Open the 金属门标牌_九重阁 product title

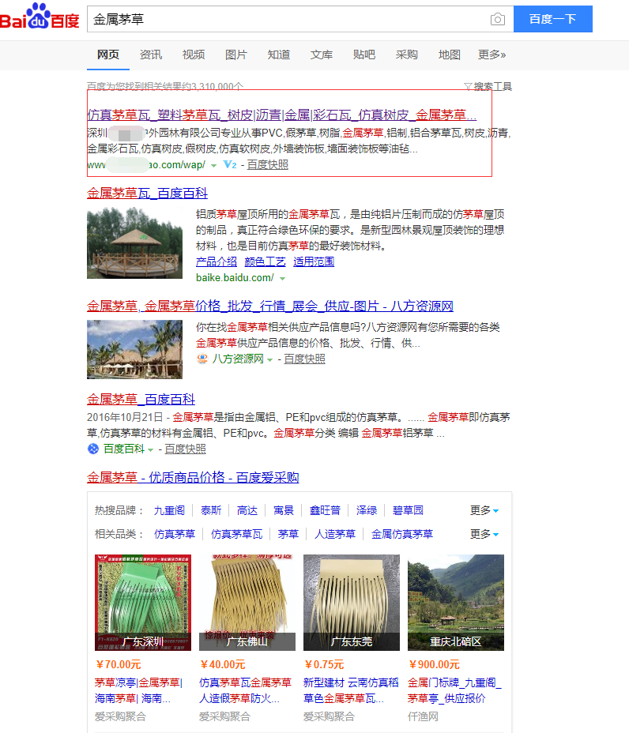[454, 690]
